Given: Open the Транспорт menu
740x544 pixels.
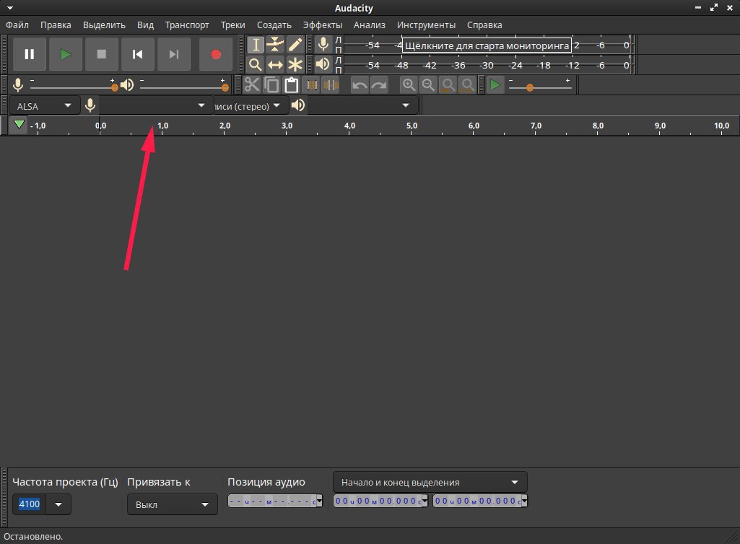Looking at the screenshot, I should (x=187, y=25).
